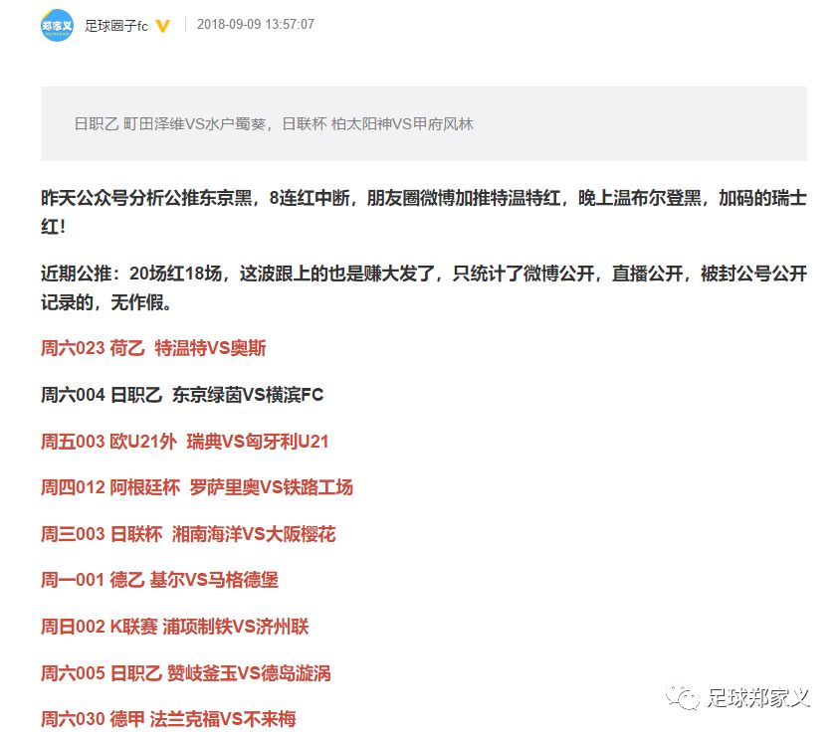Open the 周六030 法兰克福VS不来梅 link
The width and height of the screenshot is (838, 735).
[x=169, y=718]
